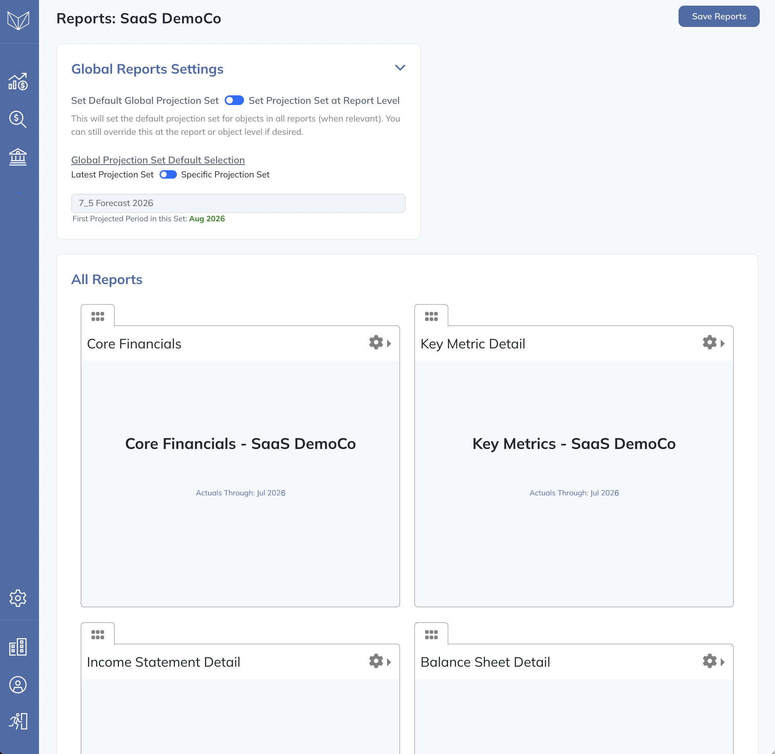Click the Set Default Global Projection Set label

[x=145, y=101]
